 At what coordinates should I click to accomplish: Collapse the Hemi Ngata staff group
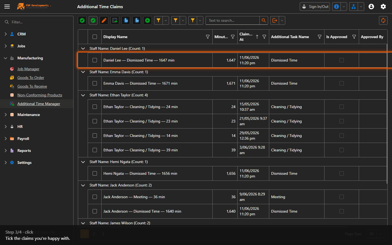point(83,162)
